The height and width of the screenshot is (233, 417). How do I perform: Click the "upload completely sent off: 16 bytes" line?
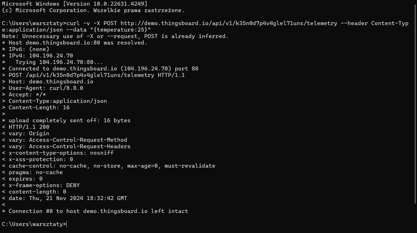pyautogui.click(x=66, y=121)
